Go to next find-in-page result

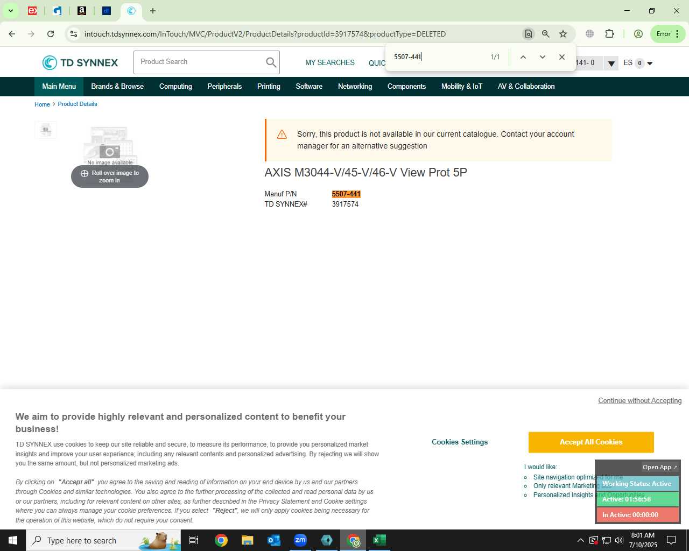[x=542, y=57]
